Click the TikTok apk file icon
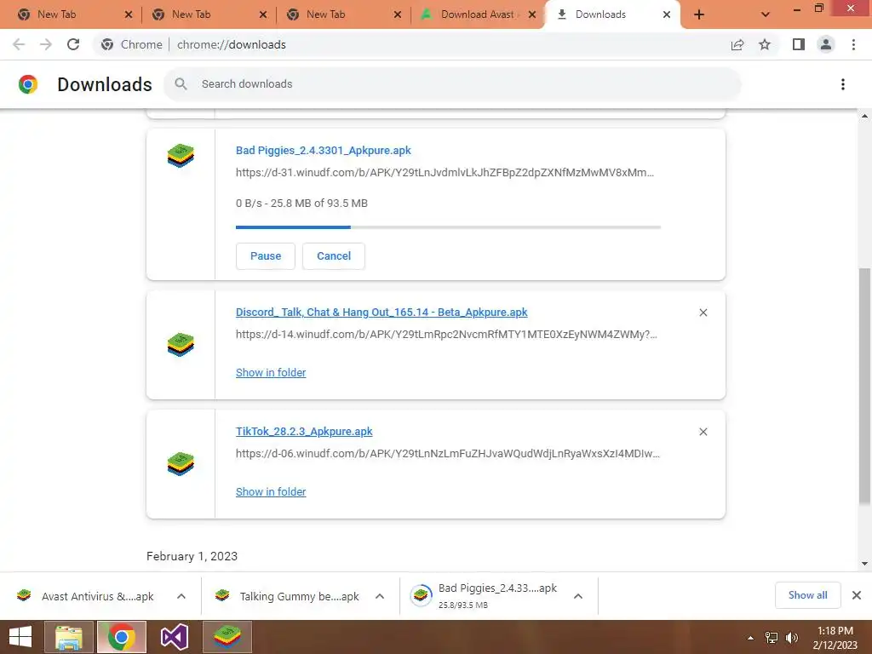Screen dimensions: 872x654 point(181,464)
